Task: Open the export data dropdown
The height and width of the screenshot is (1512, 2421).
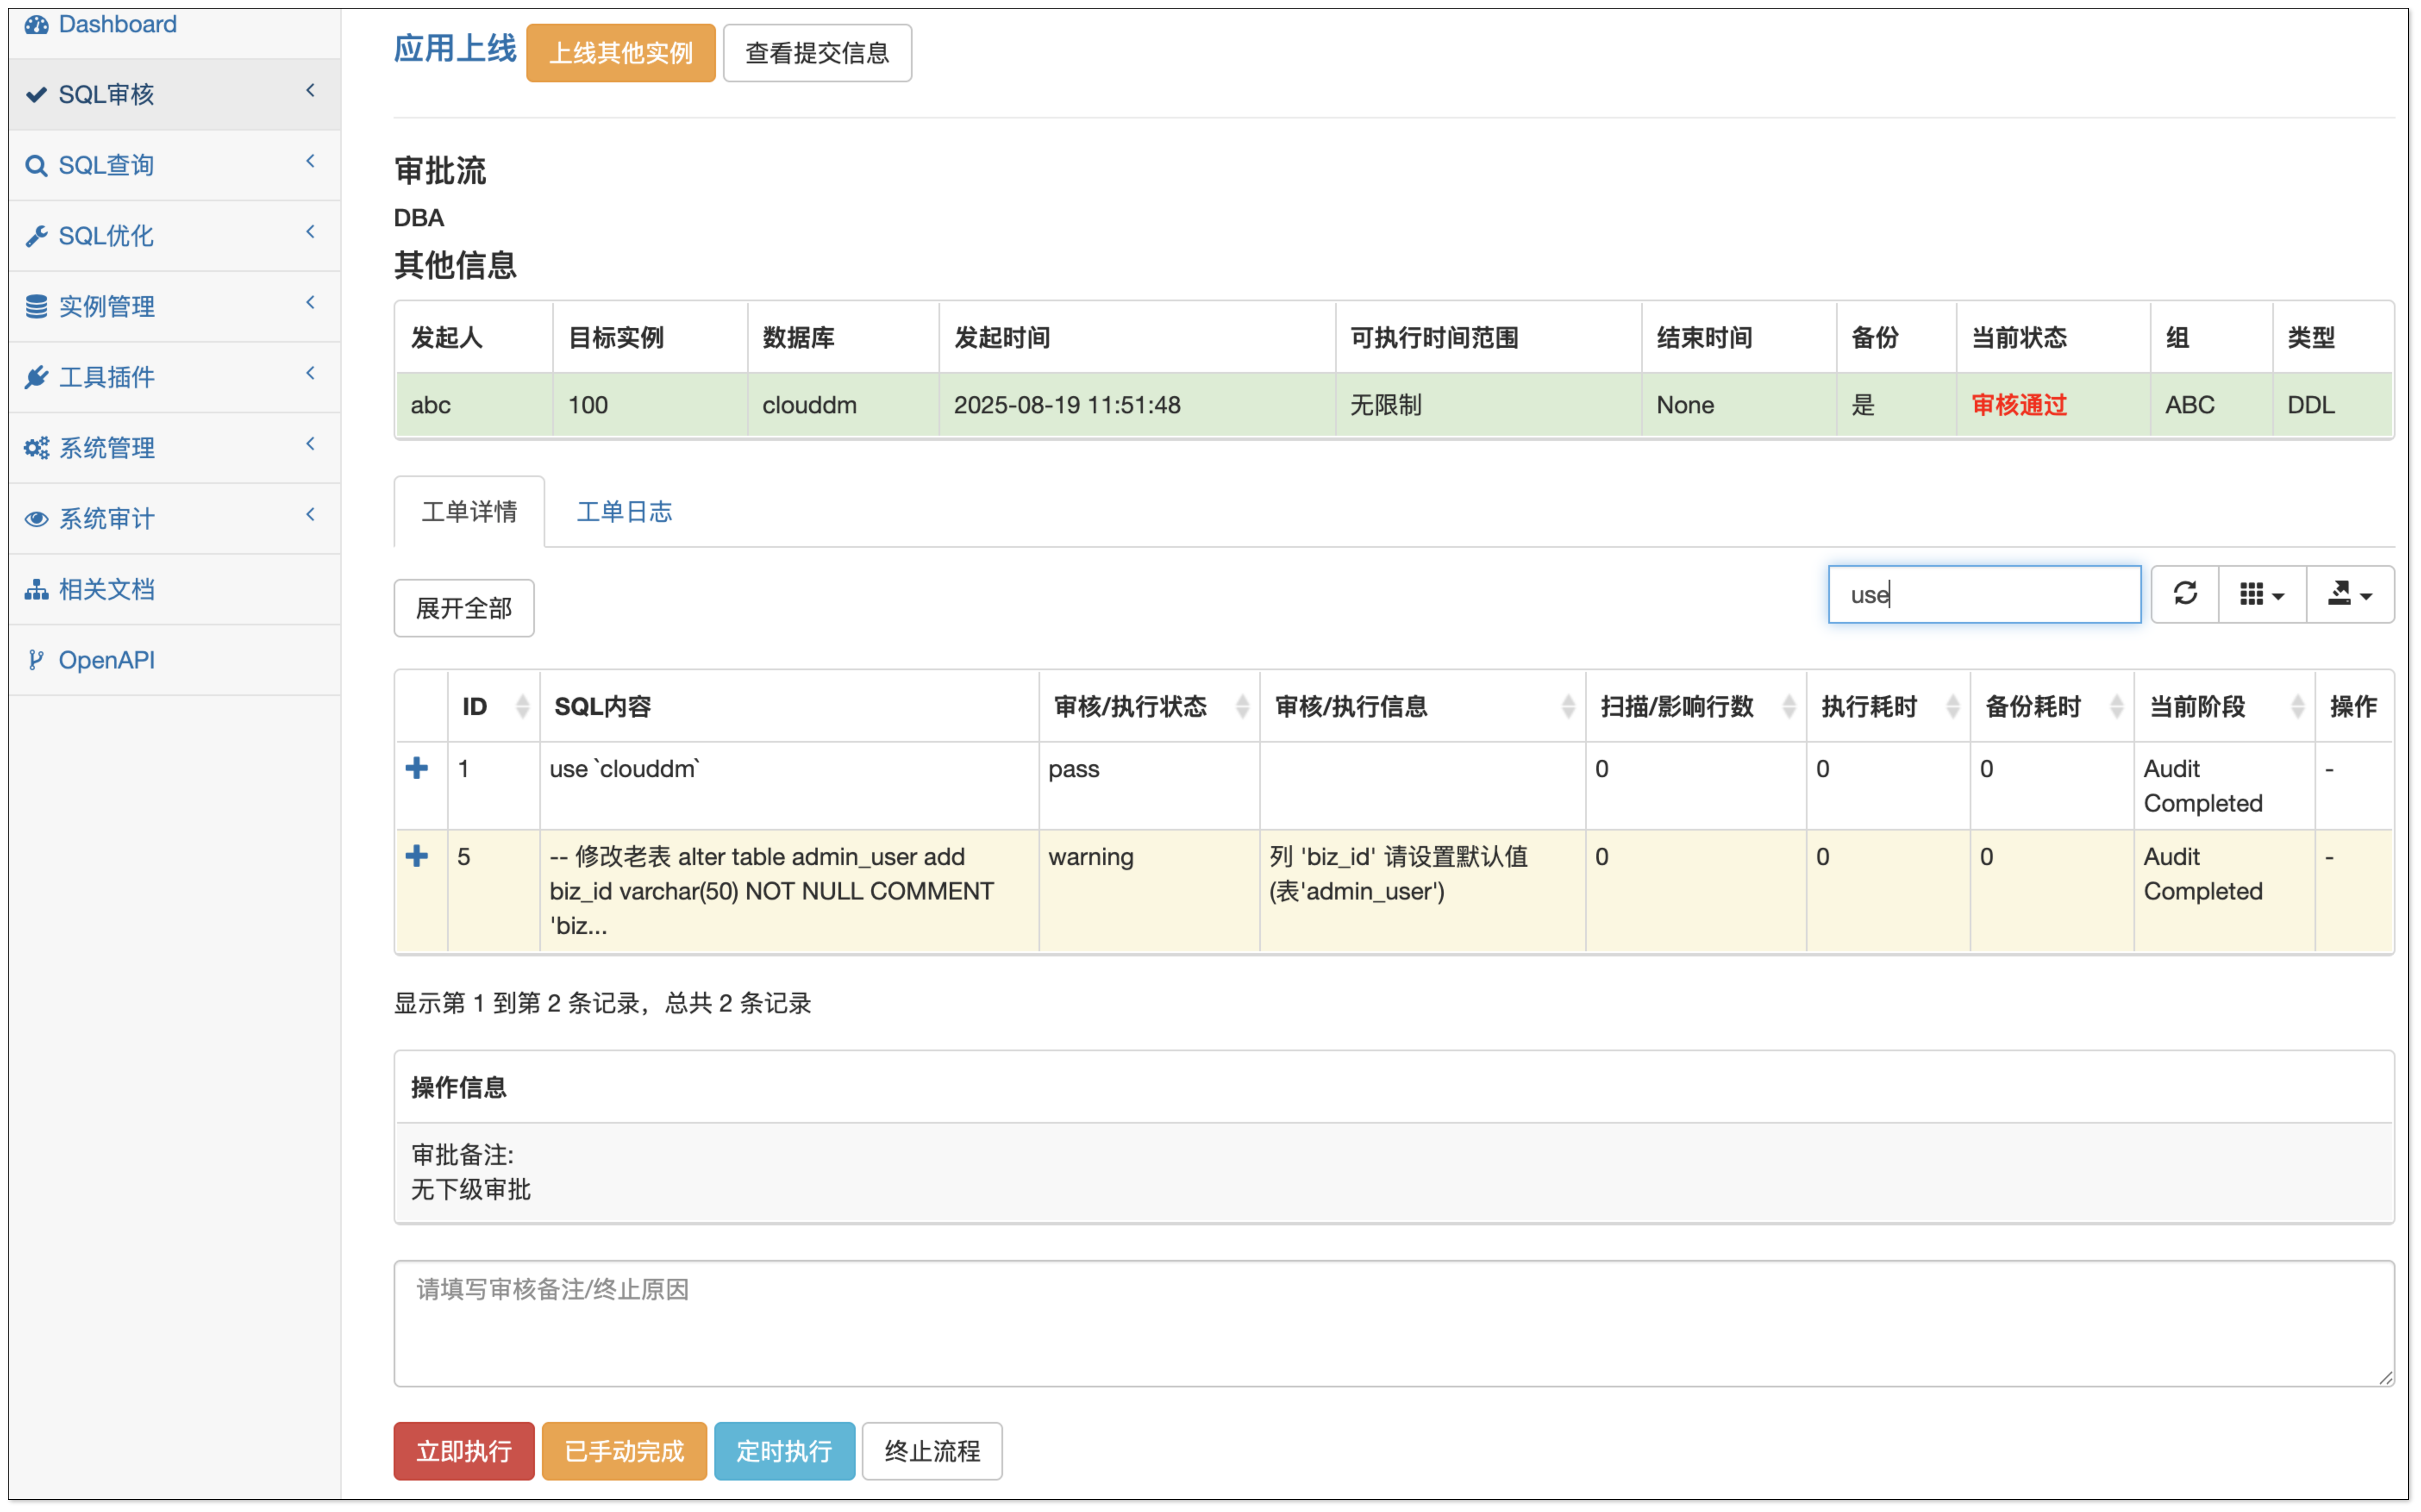Action: (x=2349, y=594)
